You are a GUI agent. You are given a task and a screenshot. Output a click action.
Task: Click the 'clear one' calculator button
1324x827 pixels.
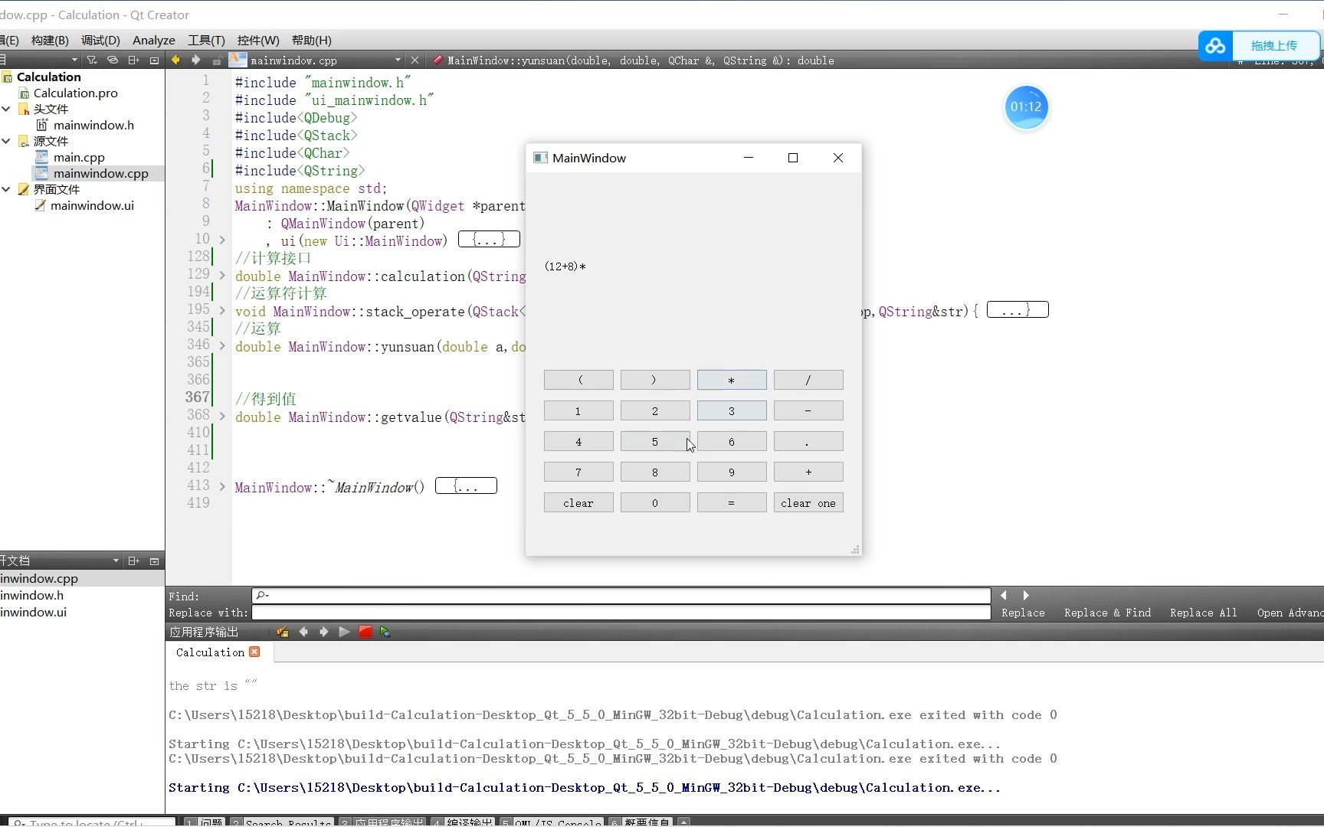[808, 503]
